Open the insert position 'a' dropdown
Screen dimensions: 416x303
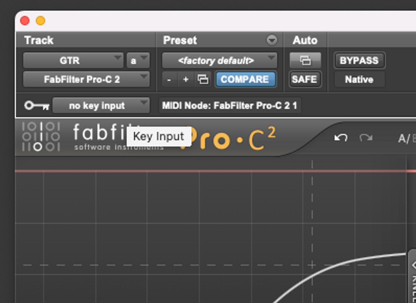pos(138,61)
